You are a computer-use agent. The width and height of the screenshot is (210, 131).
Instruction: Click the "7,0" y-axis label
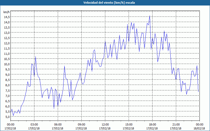click(x=8, y=96)
